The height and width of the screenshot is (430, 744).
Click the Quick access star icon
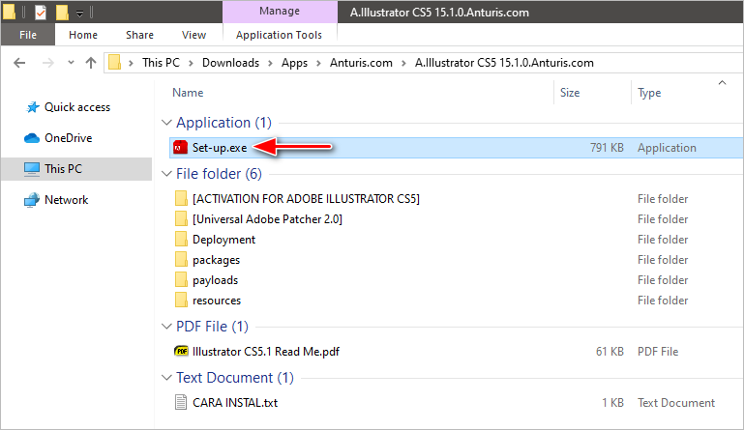coord(32,107)
